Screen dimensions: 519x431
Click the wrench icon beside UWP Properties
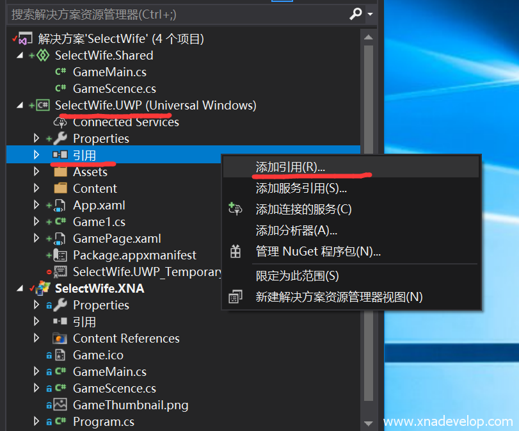tap(60, 139)
